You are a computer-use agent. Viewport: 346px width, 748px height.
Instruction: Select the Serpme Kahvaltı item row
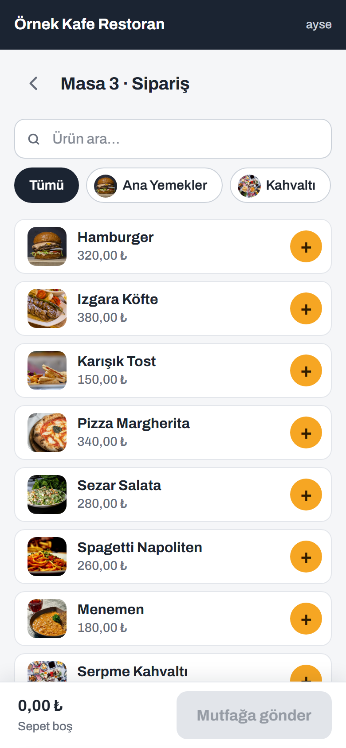point(173,668)
